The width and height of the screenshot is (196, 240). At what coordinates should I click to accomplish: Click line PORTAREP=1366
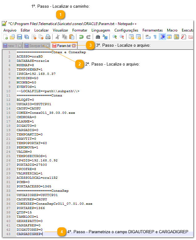tap(31, 208)
